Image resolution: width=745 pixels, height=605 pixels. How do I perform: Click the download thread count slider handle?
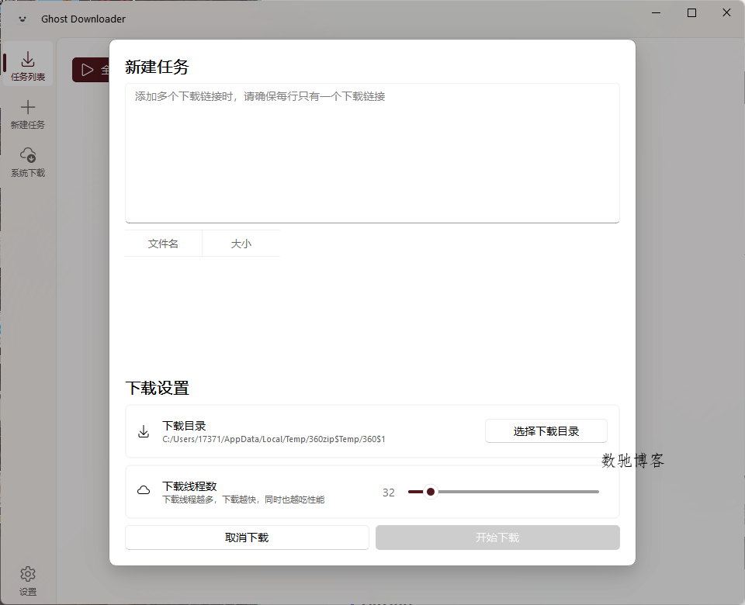tap(431, 492)
